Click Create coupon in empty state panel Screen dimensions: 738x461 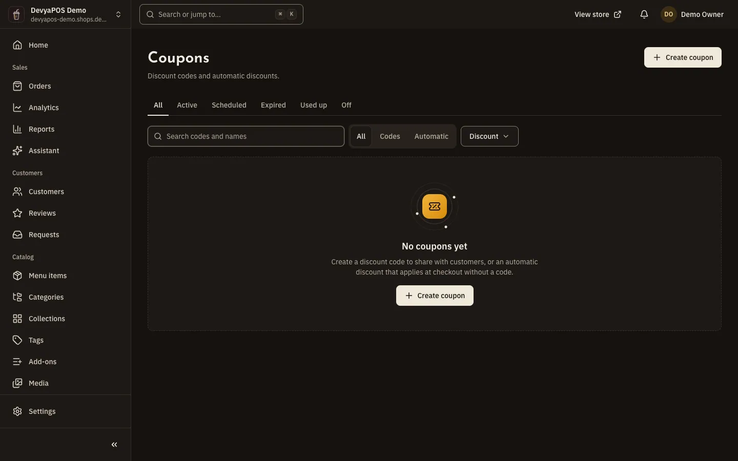tap(435, 296)
